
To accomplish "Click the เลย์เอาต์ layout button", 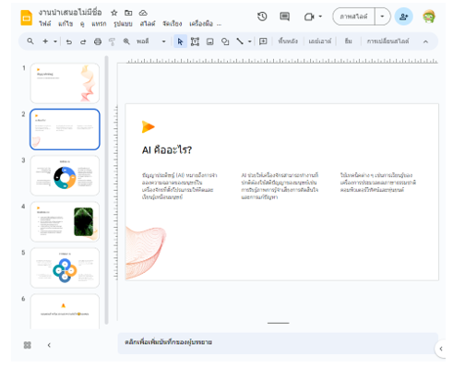I will click(320, 41).
